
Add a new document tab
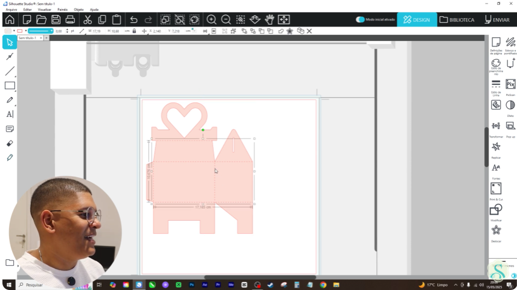[x=47, y=38]
